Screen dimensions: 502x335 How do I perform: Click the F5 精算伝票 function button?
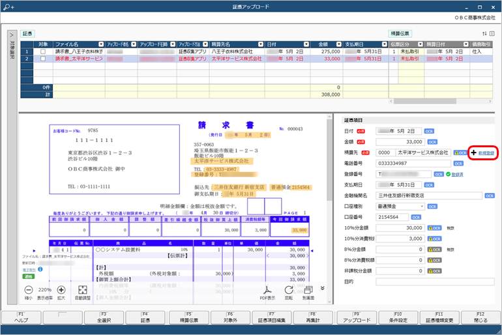tap(189, 317)
